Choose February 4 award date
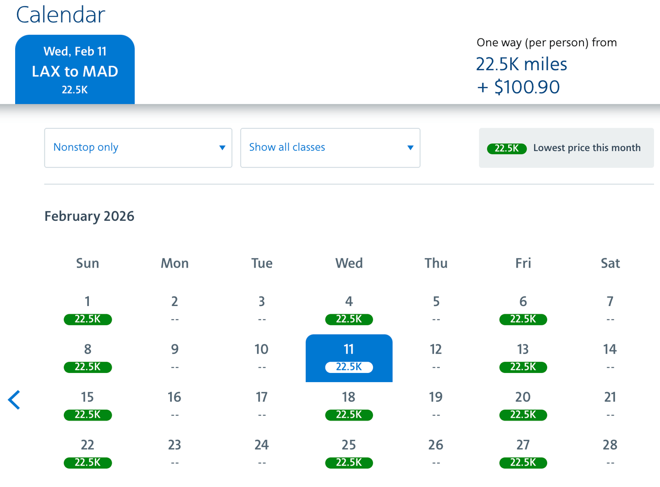The width and height of the screenshot is (660, 487). 349,311
